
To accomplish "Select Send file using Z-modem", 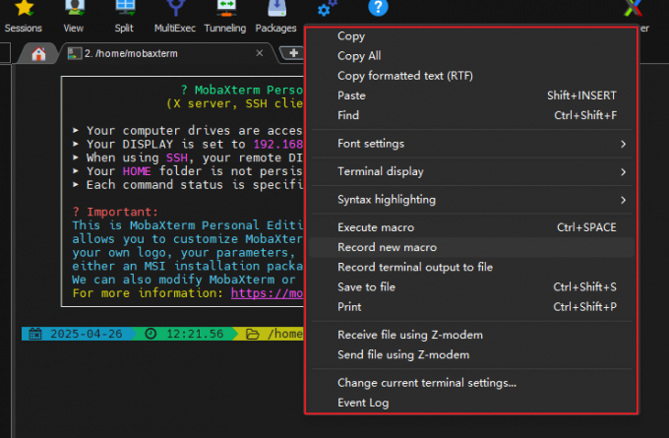I will point(471,354).
